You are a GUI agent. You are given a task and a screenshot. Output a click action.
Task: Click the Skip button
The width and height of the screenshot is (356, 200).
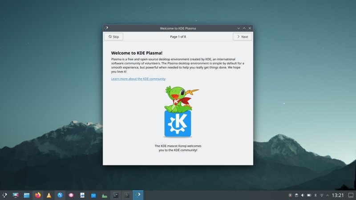tap(113, 37)
